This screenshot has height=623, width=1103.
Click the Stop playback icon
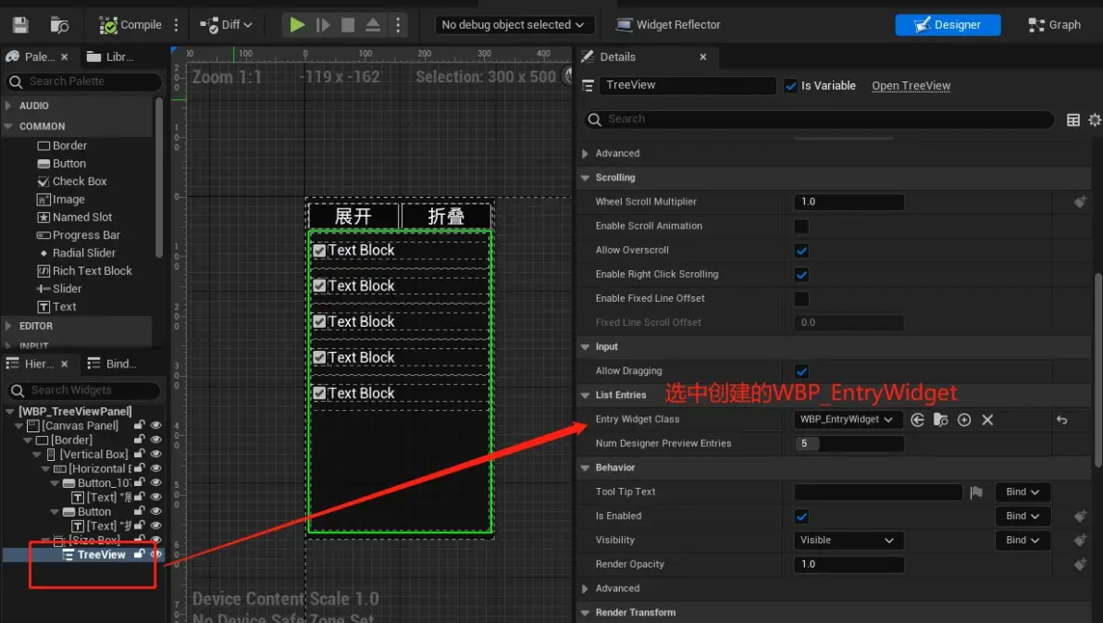[348, 25]
